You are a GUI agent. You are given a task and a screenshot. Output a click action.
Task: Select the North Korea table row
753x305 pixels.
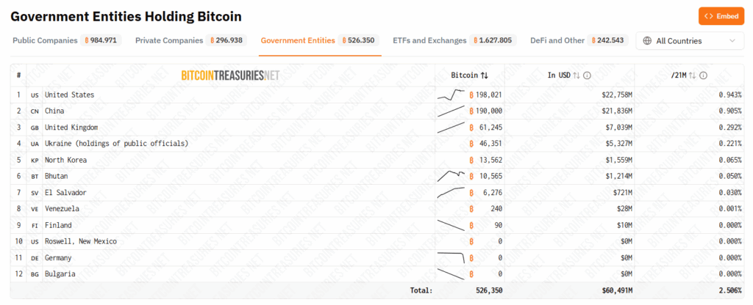tap(377, 160)
